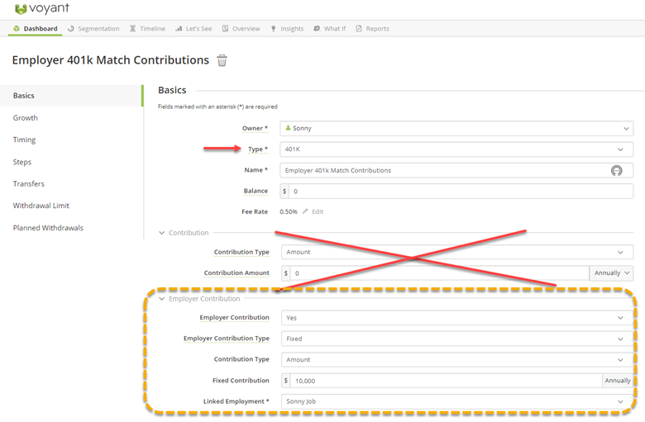The width and height of the screenshot is (645, 422).
Task: Click the Timeline hourglass icon
Action: pos(133,29)
